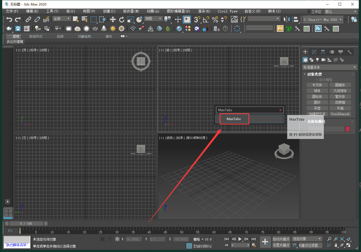Screen dimensions: 361x252
Task: Activate the Select and Rotate tool
Action: pyautogui.click(x=122, y=19)
